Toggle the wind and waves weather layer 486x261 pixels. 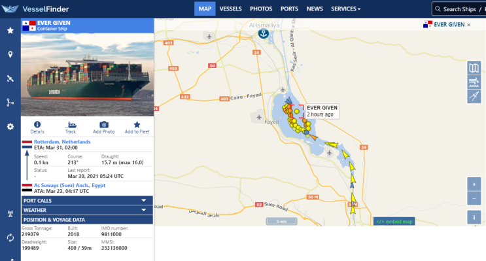point(474,82)
